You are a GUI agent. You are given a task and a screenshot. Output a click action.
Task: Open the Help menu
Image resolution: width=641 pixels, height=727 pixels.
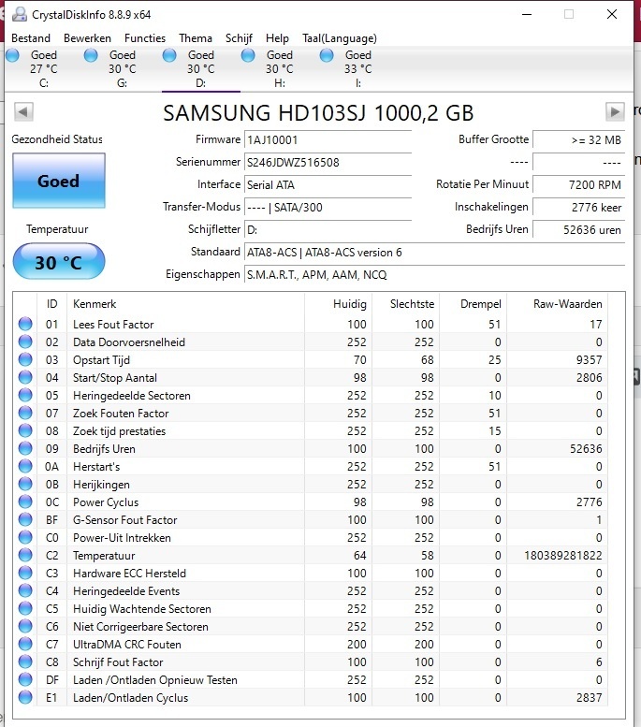(277, 38)
